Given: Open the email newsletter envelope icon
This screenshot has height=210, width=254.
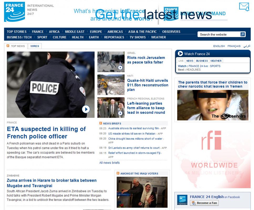Looking at the screenshot, I should 244,7.
